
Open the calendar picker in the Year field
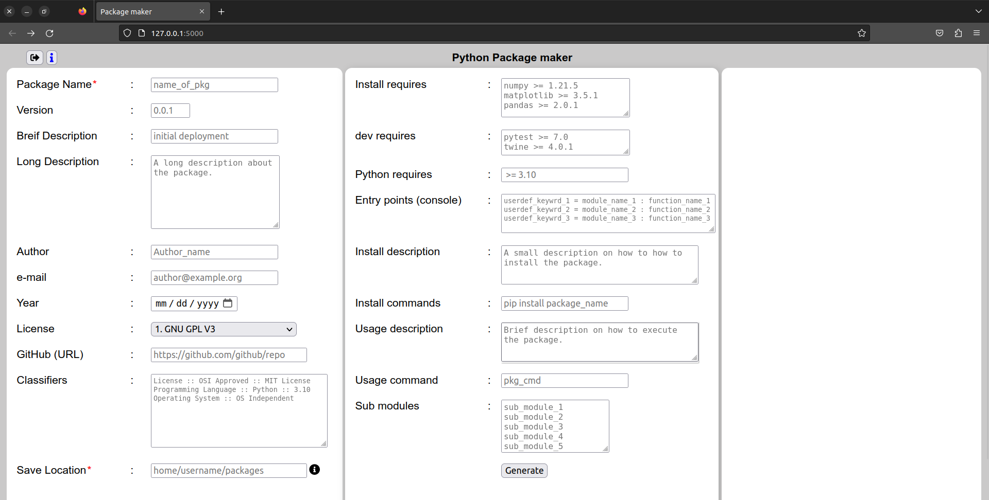(x=228, y=303)
